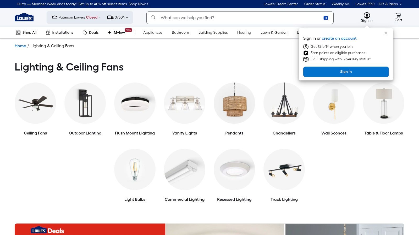Click the Lowe's logo
Image resolution: width=419 pixels, height=235 pixels.
(x=24, y=17)
